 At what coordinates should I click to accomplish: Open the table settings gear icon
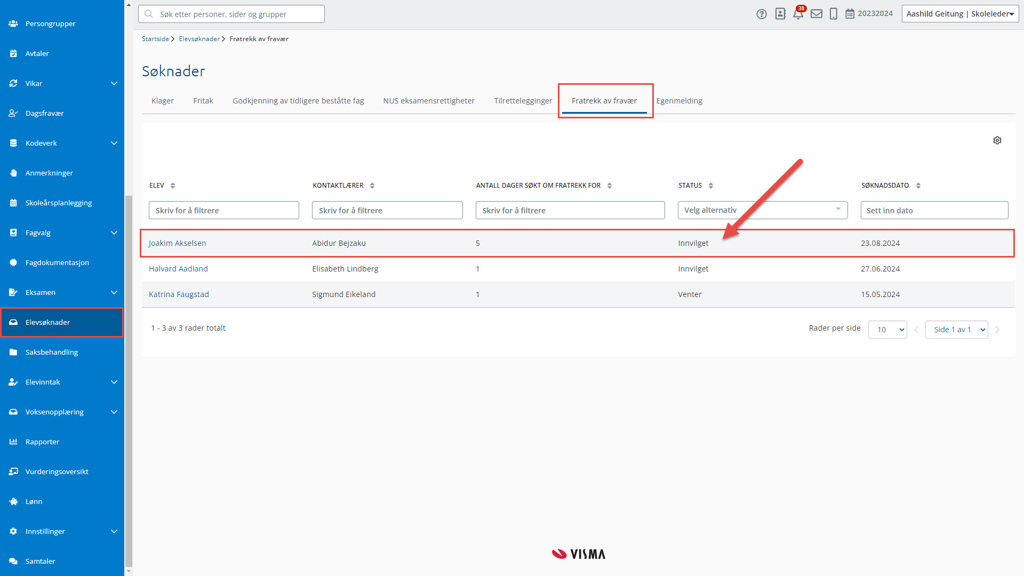click(997, 140)
